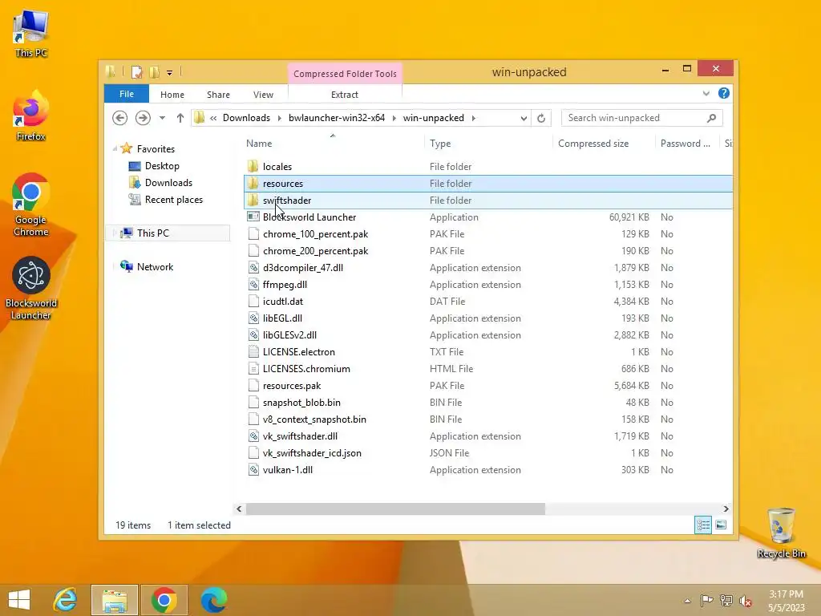
Task: Switch to File Explorer in taskbar
Action: pyautogui.click(x=115, y=600)
